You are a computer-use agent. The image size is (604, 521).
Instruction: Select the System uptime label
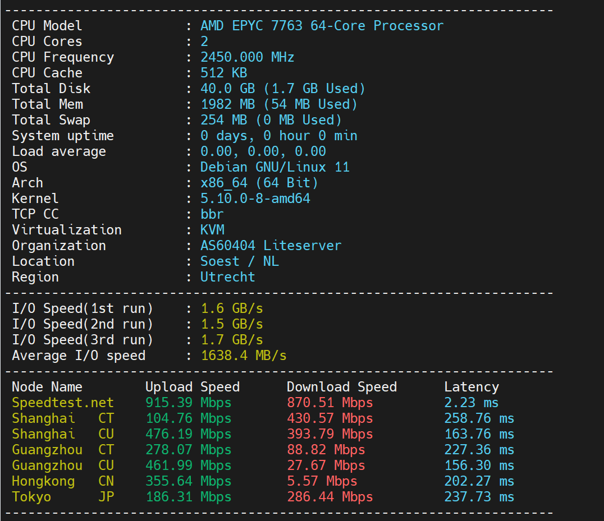pos(63,136)
